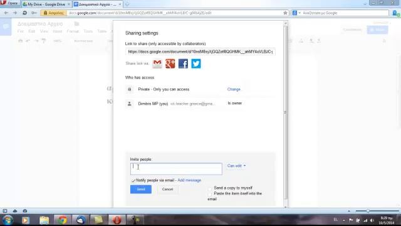Open the File menu in background document
The width and height of the screenshot is (401, 226).
pyautogui.click(x=21, y=31)
